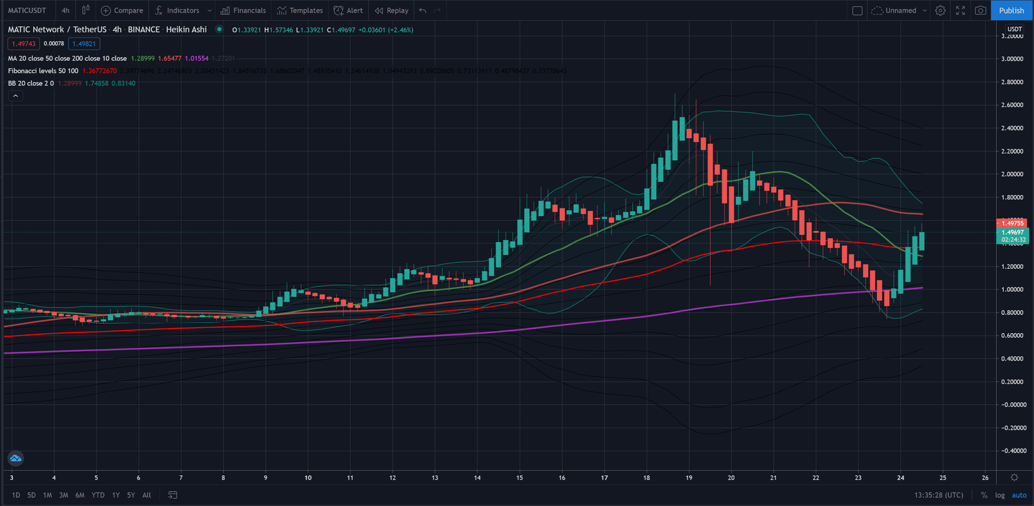Open the go-to-date calendar icon
Viewport: 1034px width, 506px height.
[x=173, y=495]
